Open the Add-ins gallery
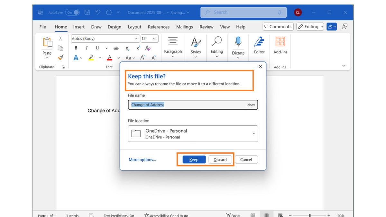 [280, 45]
